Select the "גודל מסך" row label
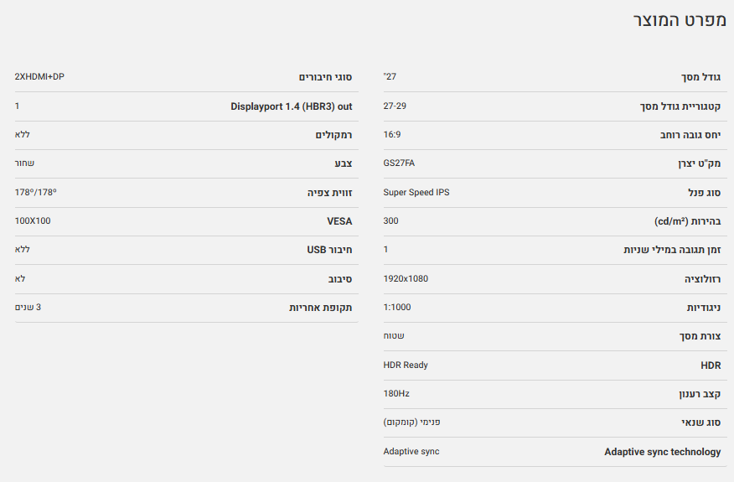This screenshot has width=734, height=482. (x=700, y=77)
